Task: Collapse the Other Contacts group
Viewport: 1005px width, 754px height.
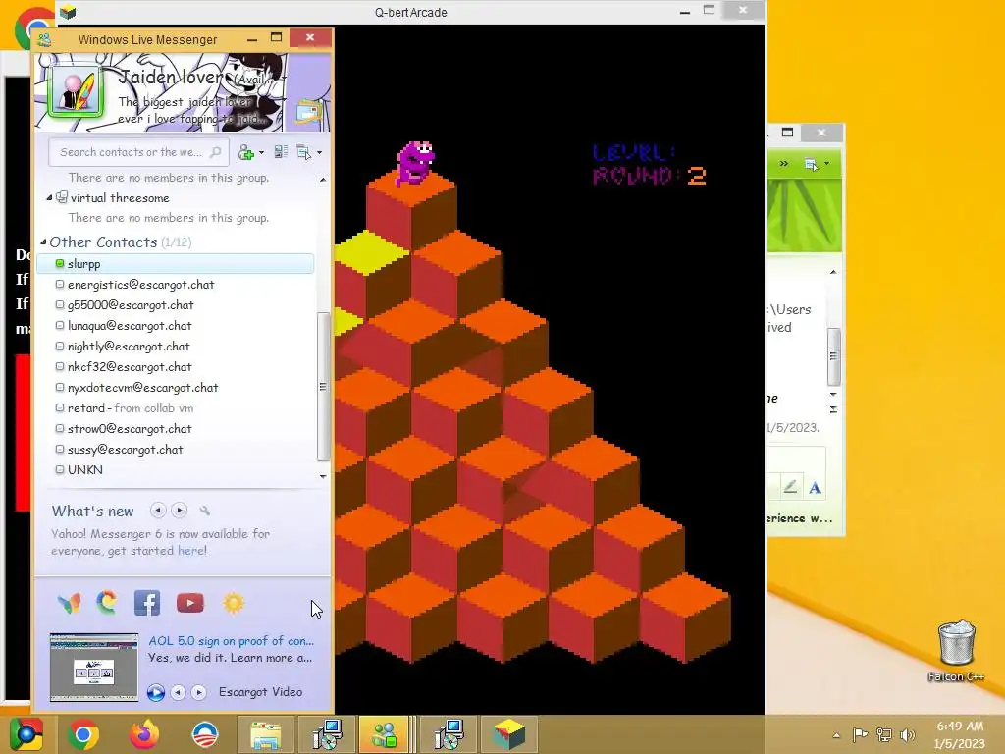Action: (43, 242)
